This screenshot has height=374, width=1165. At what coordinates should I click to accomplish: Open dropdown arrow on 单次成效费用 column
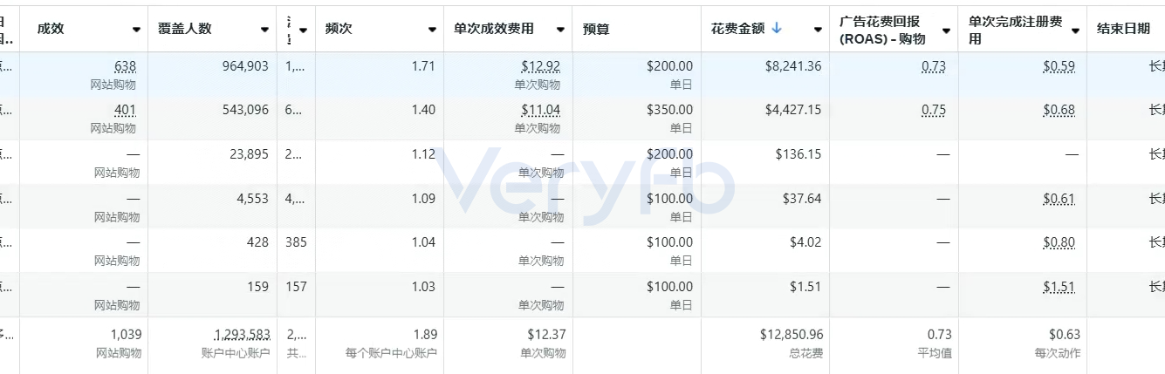(560, 30)
